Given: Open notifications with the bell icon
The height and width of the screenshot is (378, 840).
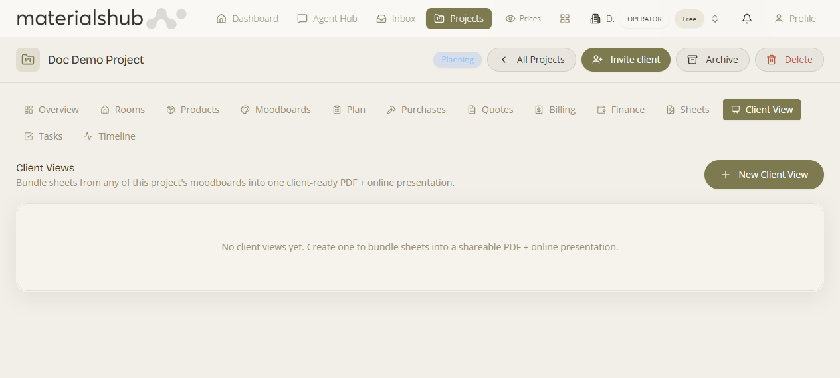Looking at the screenshot, I should (x=747, y=19).
